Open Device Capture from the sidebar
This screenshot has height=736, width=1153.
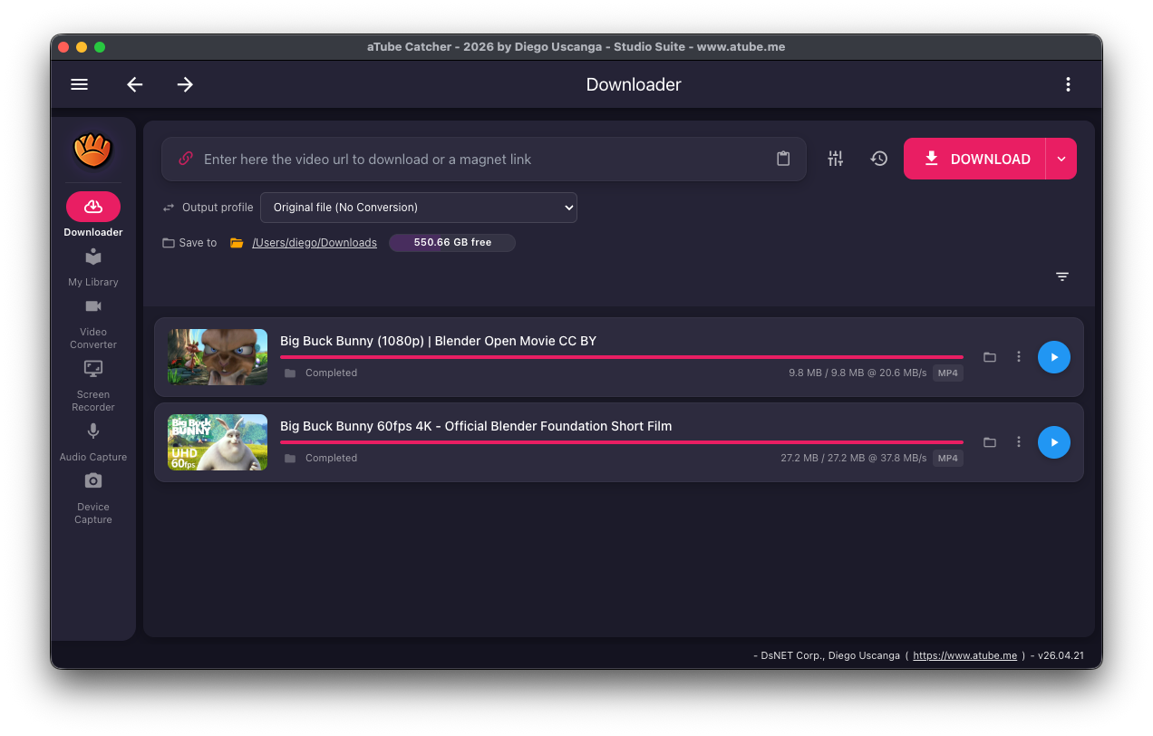93,499
